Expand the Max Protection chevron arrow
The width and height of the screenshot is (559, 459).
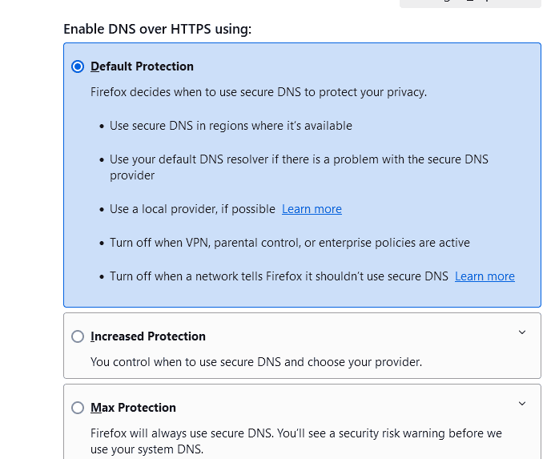coord(522,404)
